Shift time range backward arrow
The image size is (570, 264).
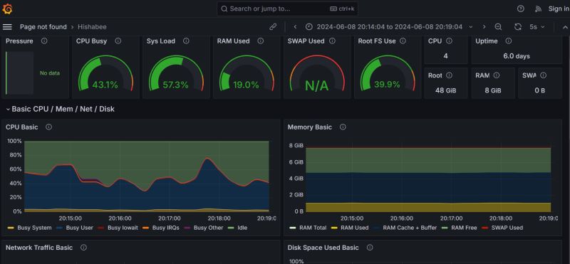click(x=295, y=27)
